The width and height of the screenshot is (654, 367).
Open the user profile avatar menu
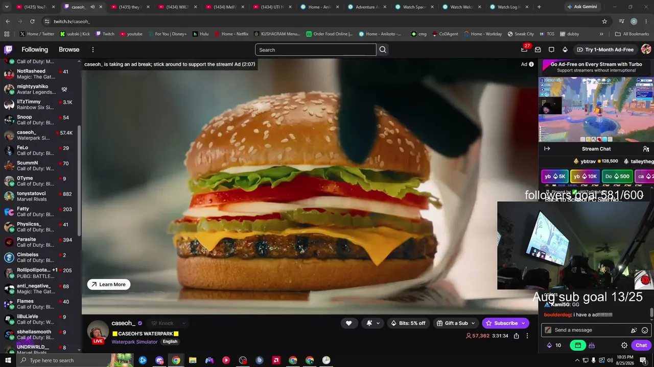(x=646, y=49)
